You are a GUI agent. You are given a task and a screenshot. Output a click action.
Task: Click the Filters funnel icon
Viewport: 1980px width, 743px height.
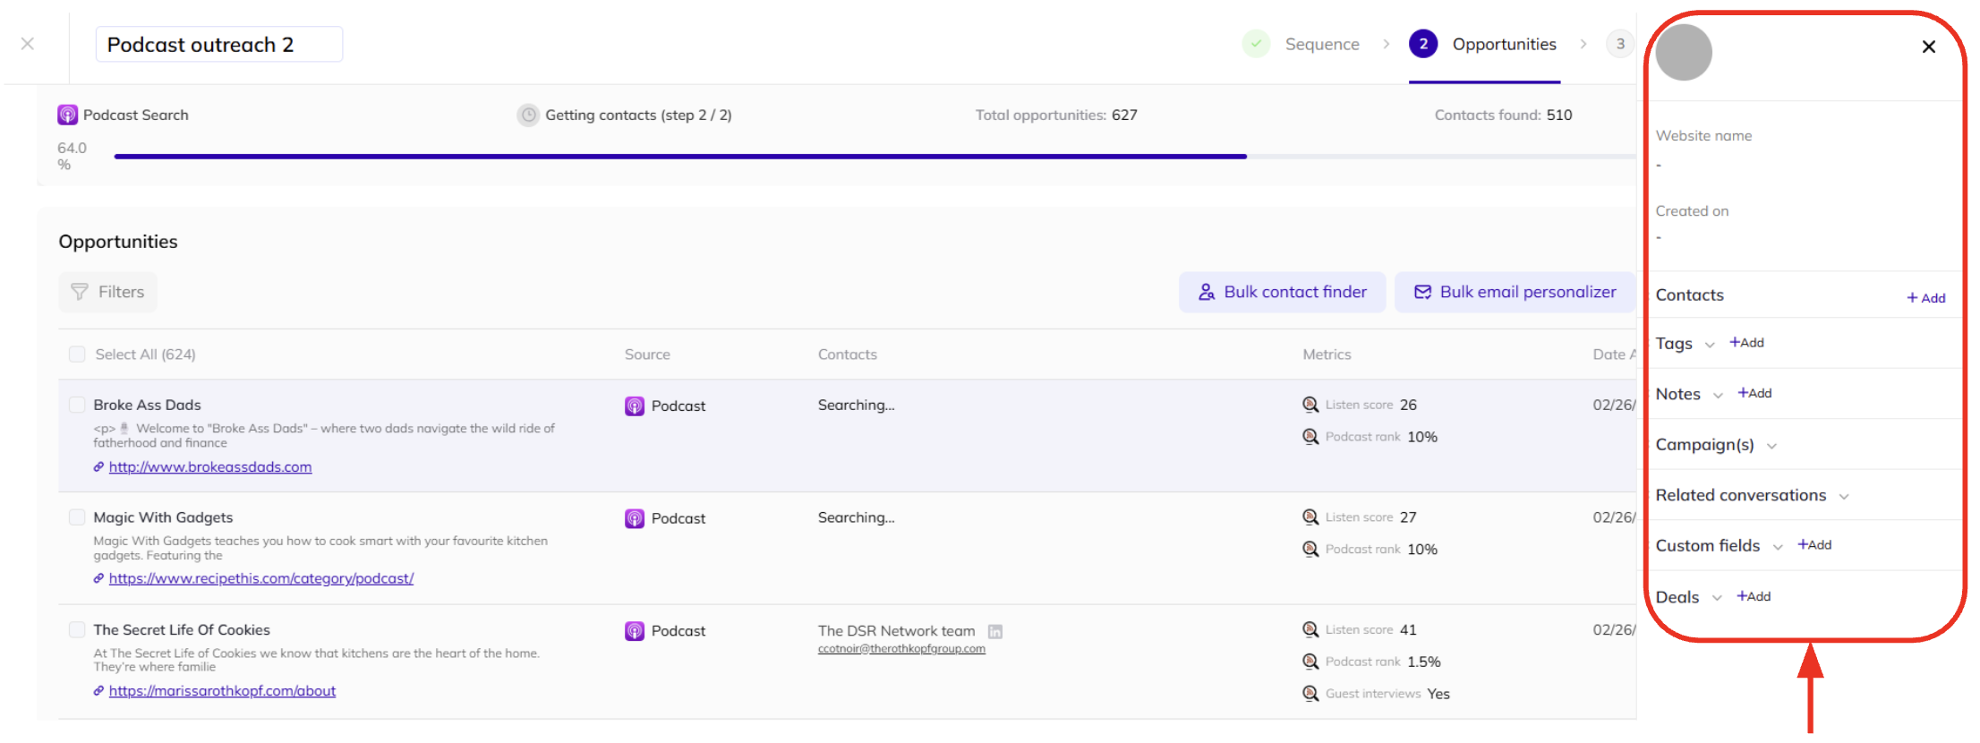80,292
